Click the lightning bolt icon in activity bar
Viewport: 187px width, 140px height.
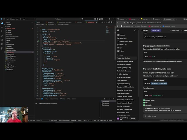(x=2, y=48)
